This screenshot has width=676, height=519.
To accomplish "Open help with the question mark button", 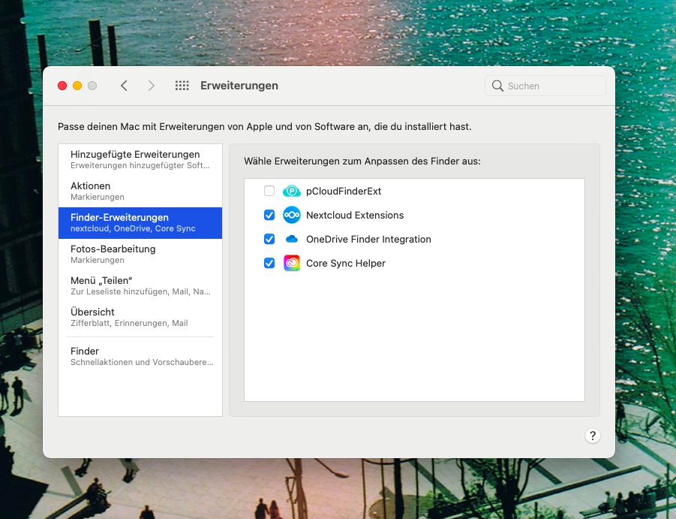I will (593, 436).
